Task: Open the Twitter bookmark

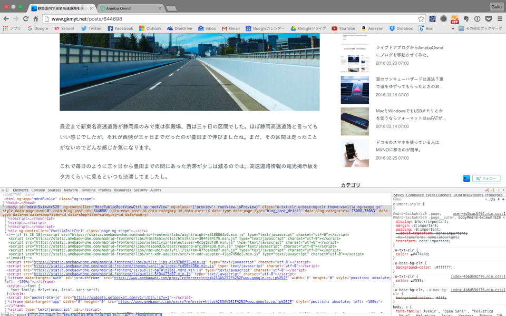Action: (x=91, y=28)
